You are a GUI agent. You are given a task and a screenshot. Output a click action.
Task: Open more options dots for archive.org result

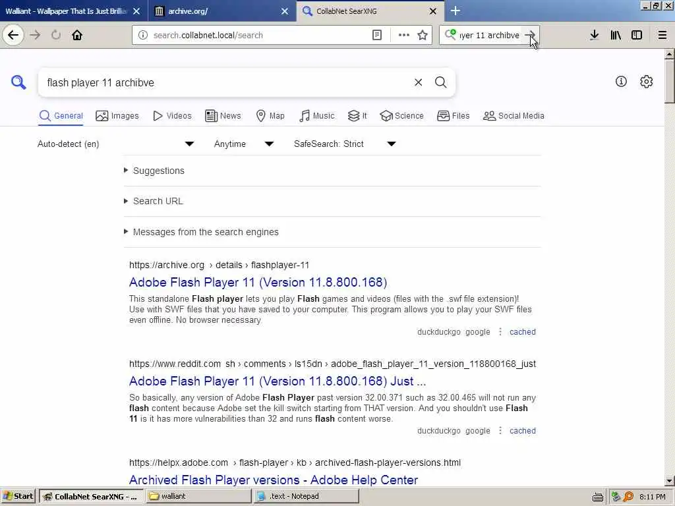[500, 332]
